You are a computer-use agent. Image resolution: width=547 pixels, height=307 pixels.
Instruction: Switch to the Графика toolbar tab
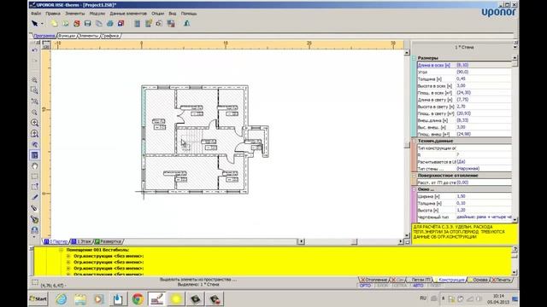click(x=110, y=36)
